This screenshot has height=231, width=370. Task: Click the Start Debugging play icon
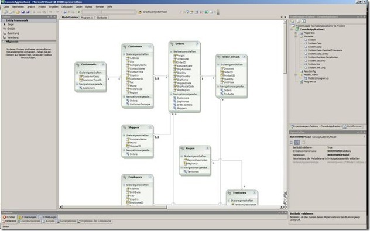[x=79, y=12]
